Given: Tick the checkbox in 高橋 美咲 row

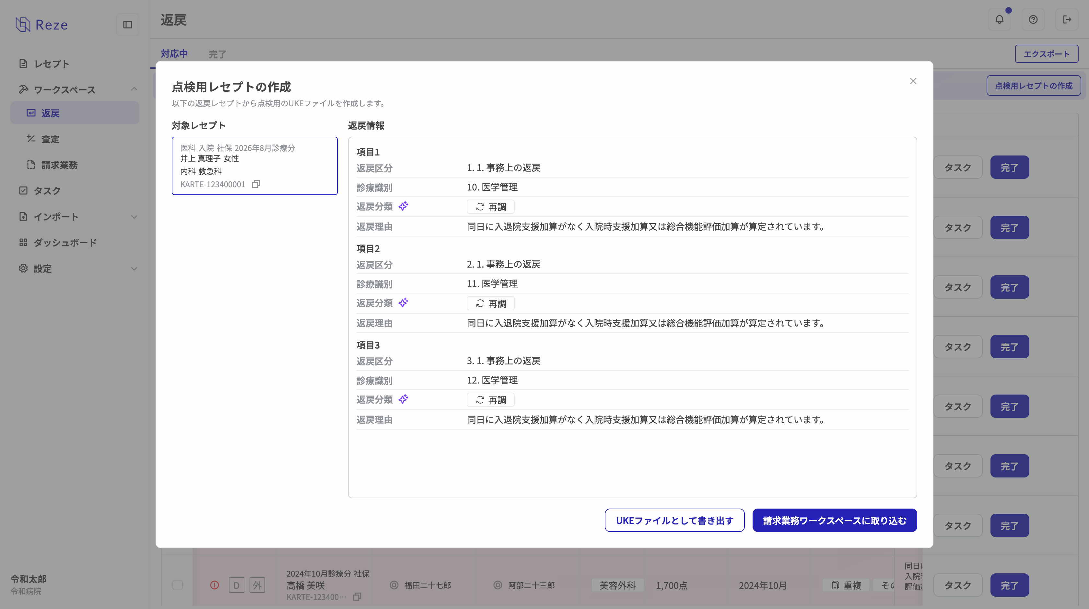Looking at the screenshot, I should tap(178, 585).
